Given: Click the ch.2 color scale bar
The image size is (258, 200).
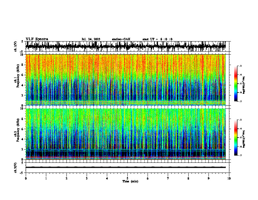Looking at the screenshot, I should click(x=236, y=138).
